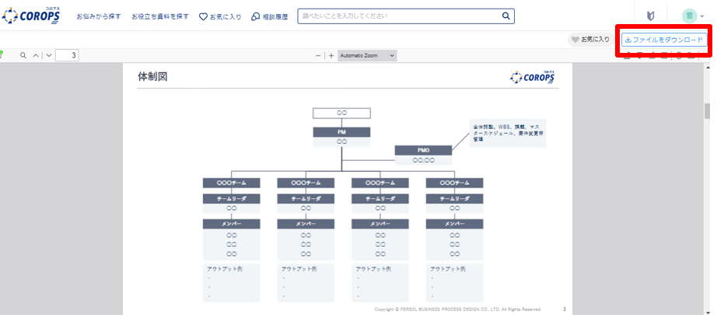Click the search magnifier icon in search box
The image size is (717, 315).
506,16
